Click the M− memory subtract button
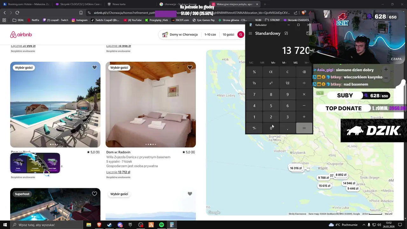Viewport: 407px width, 229px height. tap(284, 63)
